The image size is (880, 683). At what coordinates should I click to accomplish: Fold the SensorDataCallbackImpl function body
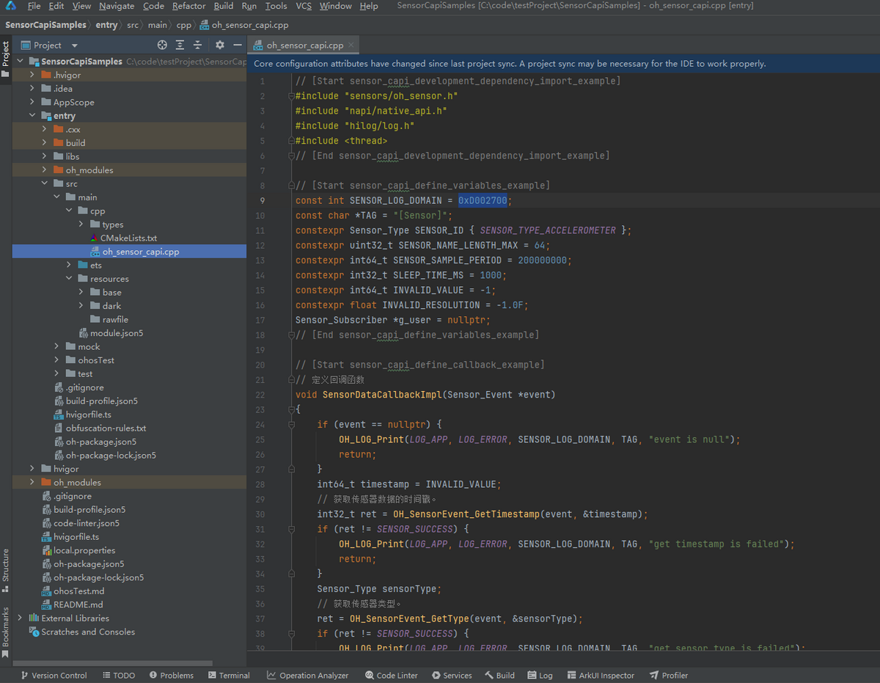point(291,409)
